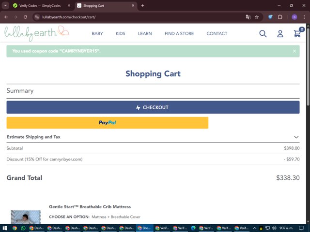Open WhatsApp from the taskbar

click(23, 228)
